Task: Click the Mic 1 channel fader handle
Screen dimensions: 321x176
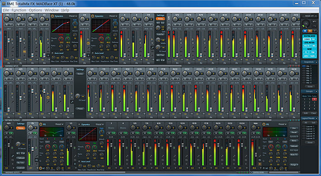Action: [9, 40]
